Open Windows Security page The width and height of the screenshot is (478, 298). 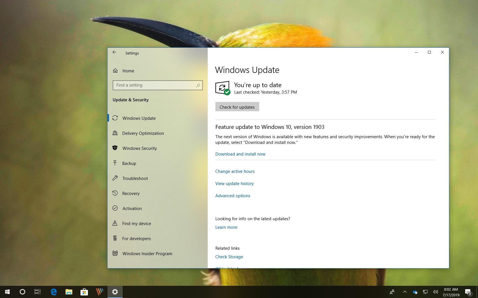click(x=158, y=148)
